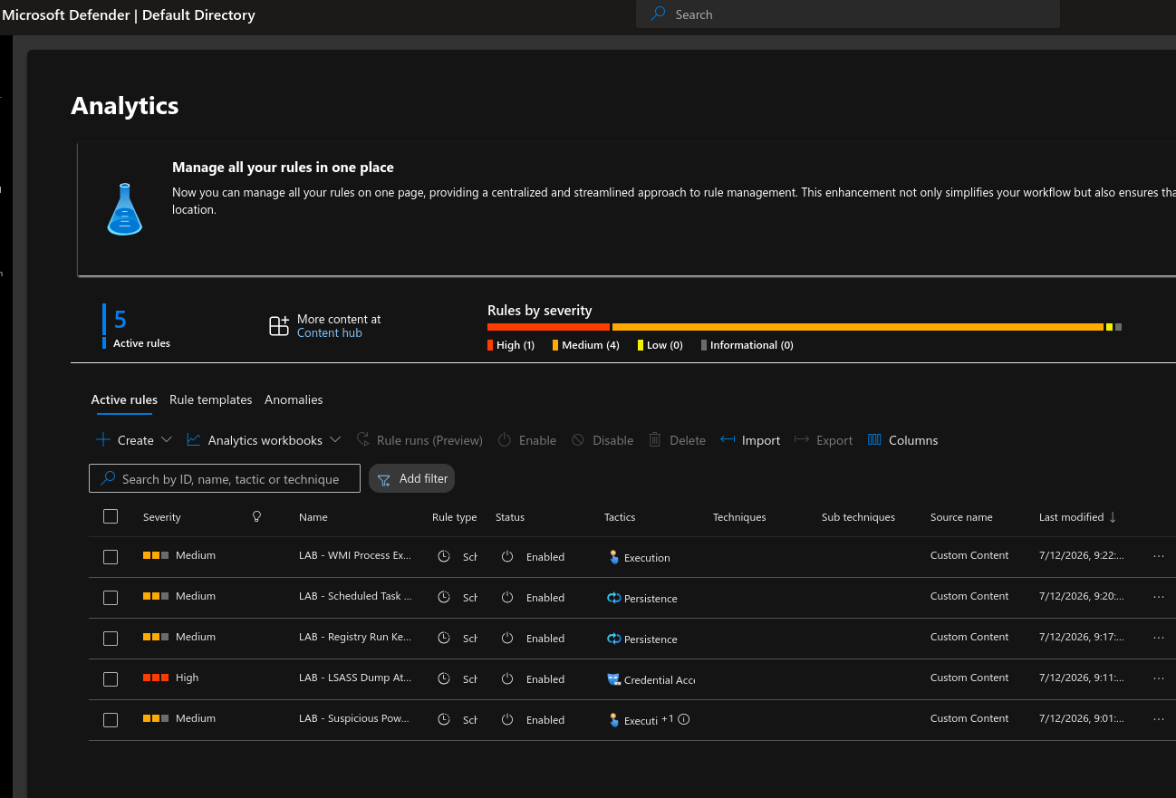Check the LAB - Registry Run Key rule checkbox
The height and width of the screenshot is (798, 1176).
pyautogui.click(x=111, y=639)
